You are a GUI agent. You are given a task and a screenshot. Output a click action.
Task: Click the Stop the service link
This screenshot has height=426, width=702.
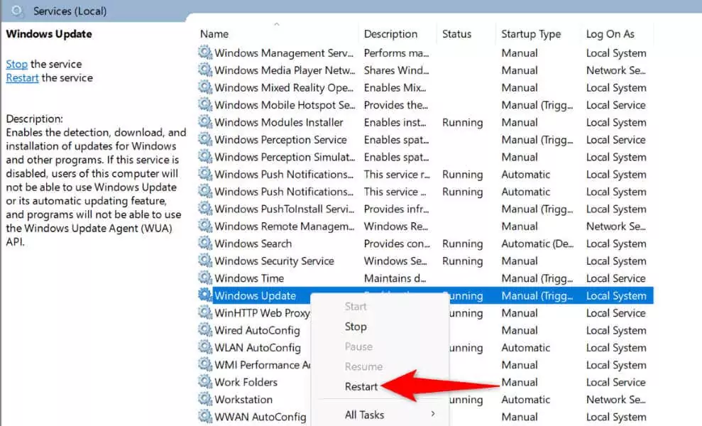[x=16, y=64]
